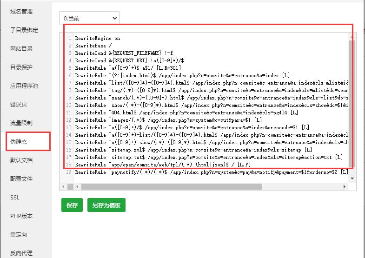The width and height of the screenshot is (365, 258).
Task: Go to 网站目录 settings
Action: tap(21, 49)
